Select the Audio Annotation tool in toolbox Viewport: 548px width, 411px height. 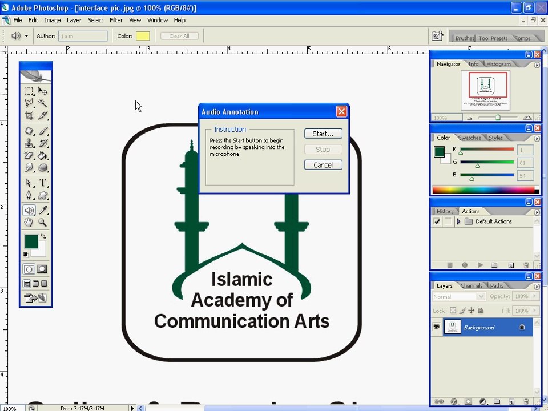[x=29, y=210]
